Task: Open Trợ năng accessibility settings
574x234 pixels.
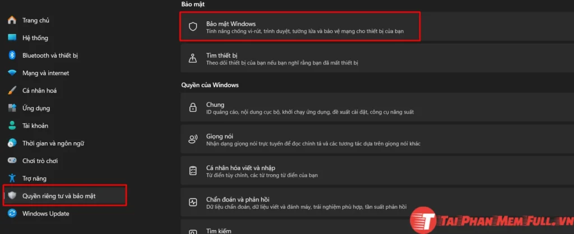Action: pos(34,178)
